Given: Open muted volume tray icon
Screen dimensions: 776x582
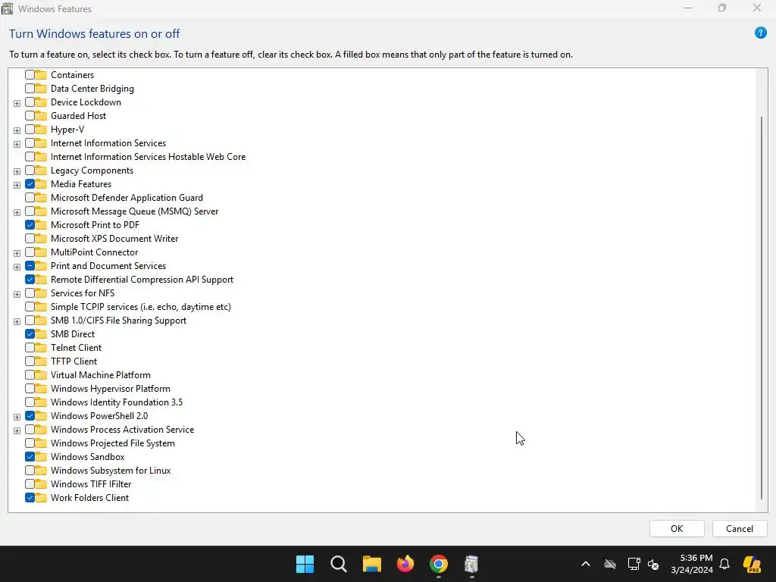Looking at the screenshot, I should click(653, 564).
